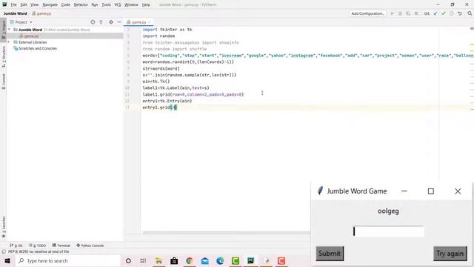Click the Stop icon in toolbar

(x=416, y=13)
